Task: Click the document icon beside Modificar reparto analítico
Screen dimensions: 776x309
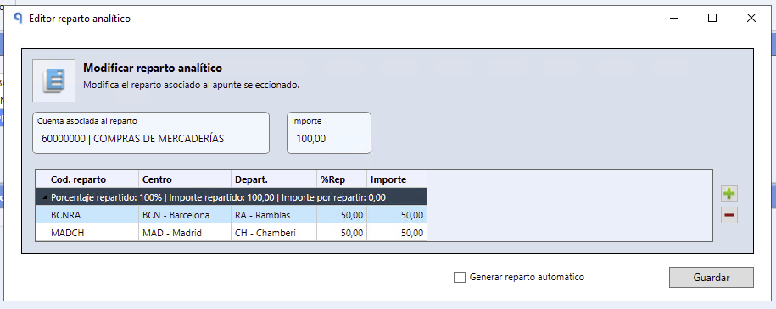Action: [53, 80]
